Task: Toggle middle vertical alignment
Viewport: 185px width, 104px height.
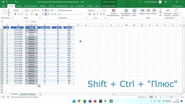Action: pos(46,10)
